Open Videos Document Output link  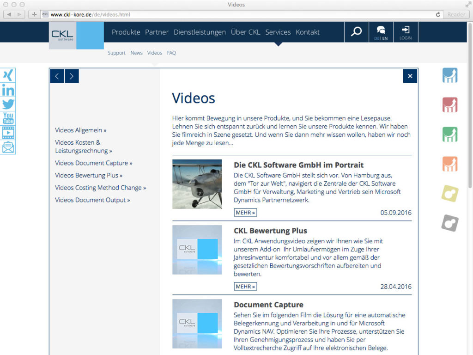(92, 200)
